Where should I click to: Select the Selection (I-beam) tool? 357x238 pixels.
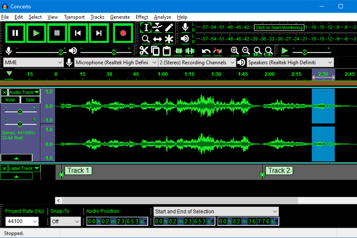pos(146,27)
